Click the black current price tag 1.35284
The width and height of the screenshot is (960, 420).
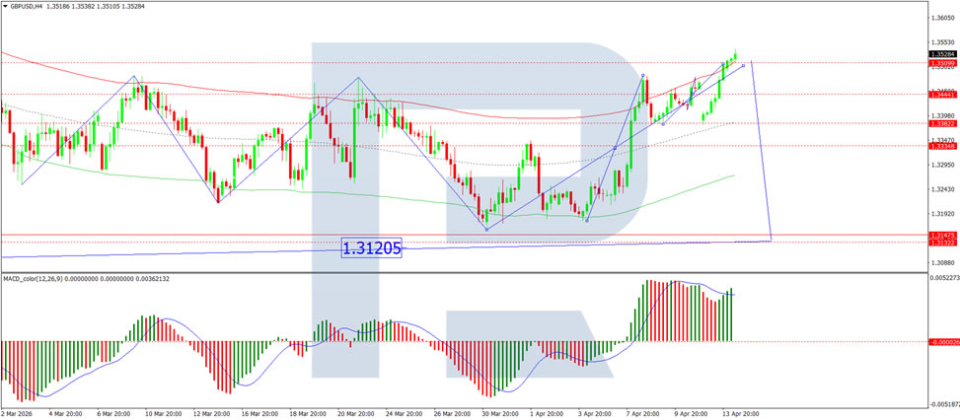tap(943, 54)
